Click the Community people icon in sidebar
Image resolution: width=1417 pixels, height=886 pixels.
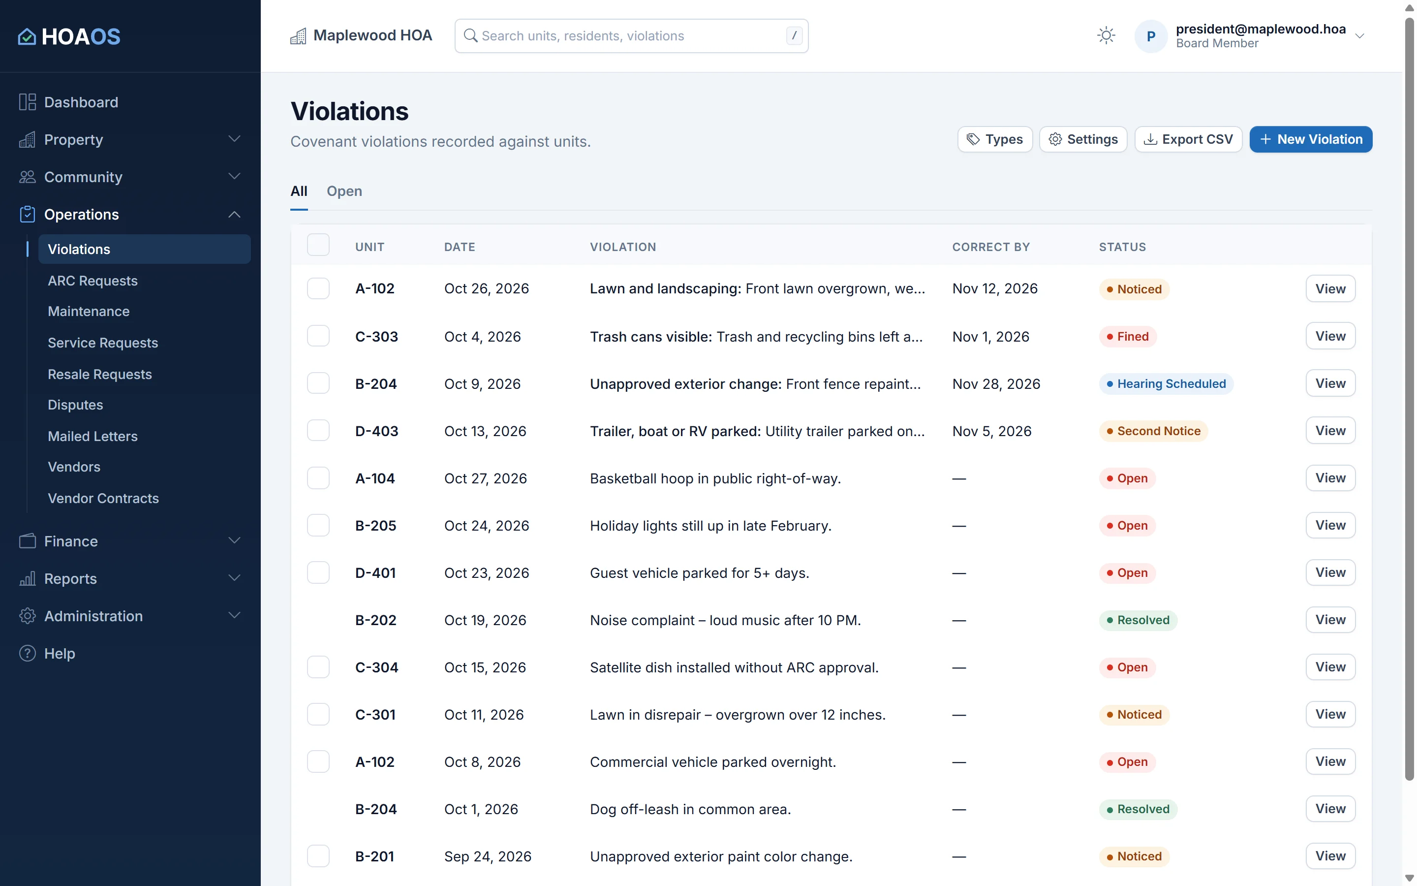coord(27,176)
